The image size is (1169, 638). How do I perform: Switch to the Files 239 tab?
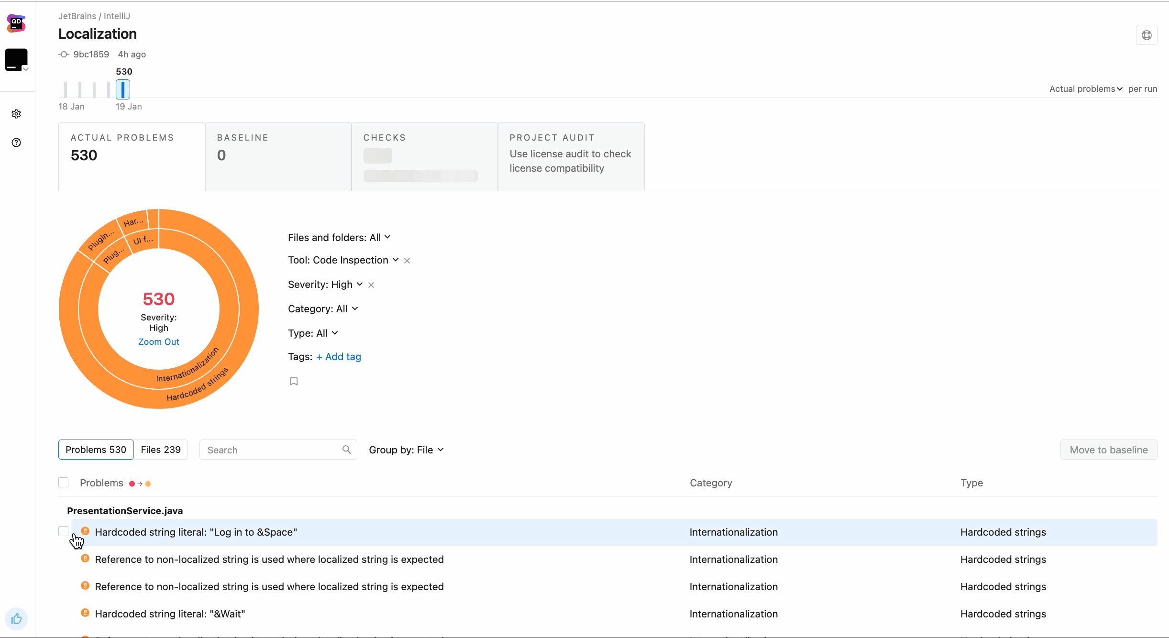click(161, 450)
